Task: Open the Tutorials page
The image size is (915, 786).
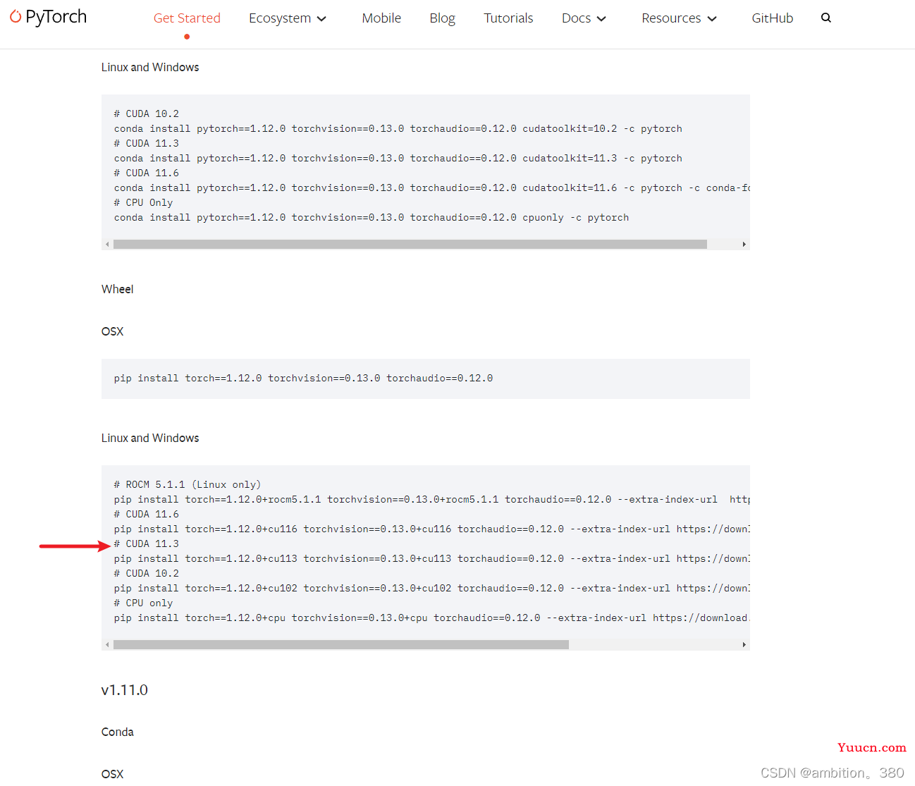Action: point(508,18)
